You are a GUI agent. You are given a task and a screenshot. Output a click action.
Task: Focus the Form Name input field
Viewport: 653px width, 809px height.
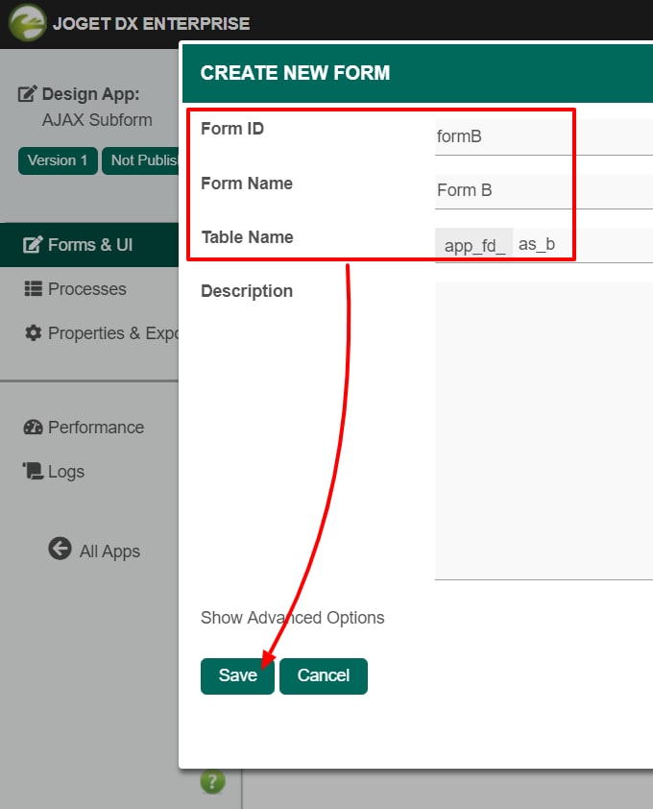pos(544,191)
